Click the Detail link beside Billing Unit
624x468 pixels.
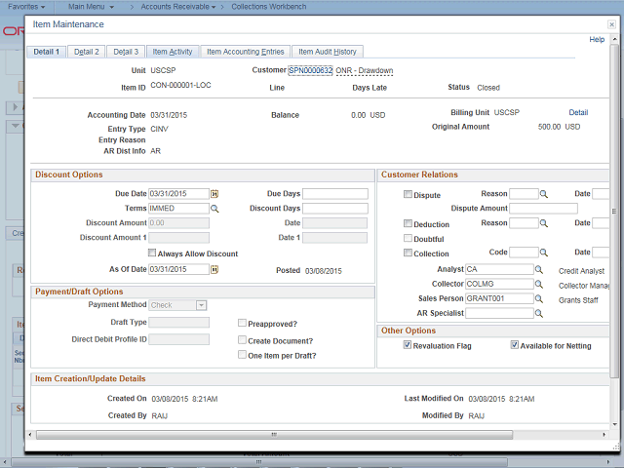click(578, 113)
